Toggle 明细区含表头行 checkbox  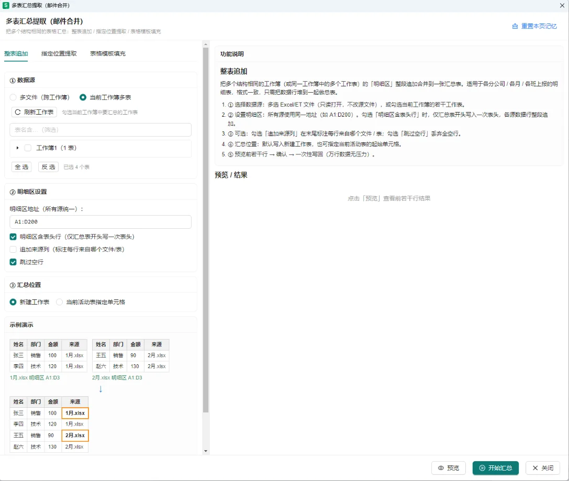point(13,237)
